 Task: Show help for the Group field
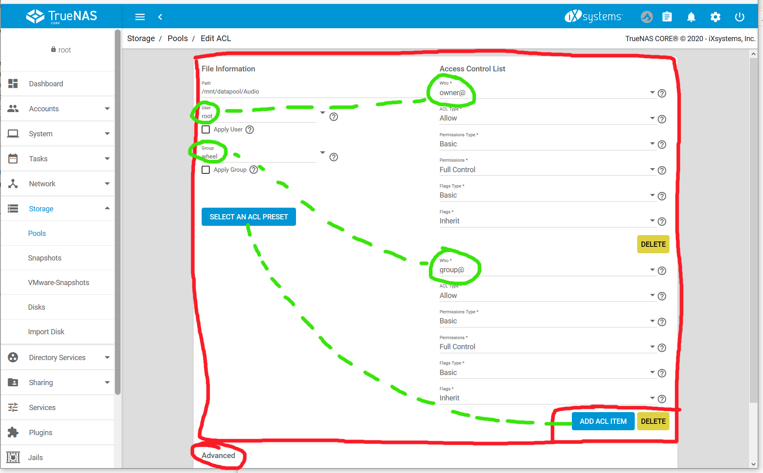334,157
